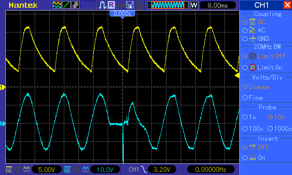Click the W window mode icon
This screenshot has width=292, height=175.
click(194, 5)
